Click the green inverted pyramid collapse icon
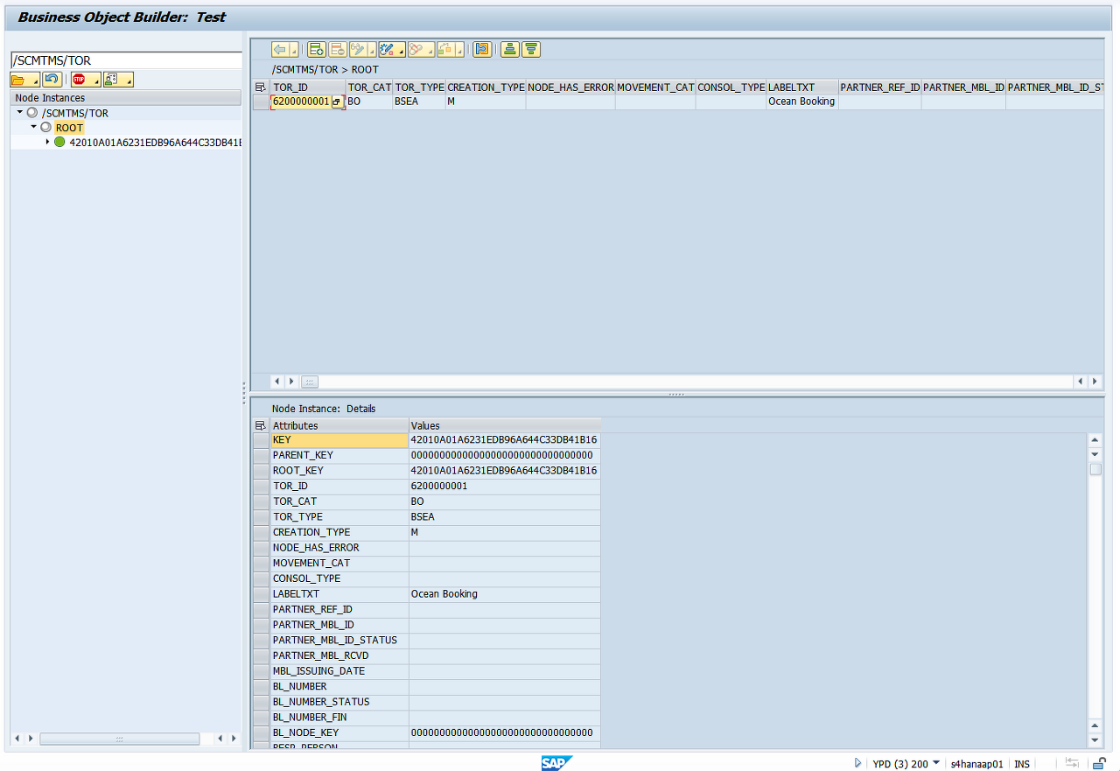 click(x=531, y=50)
